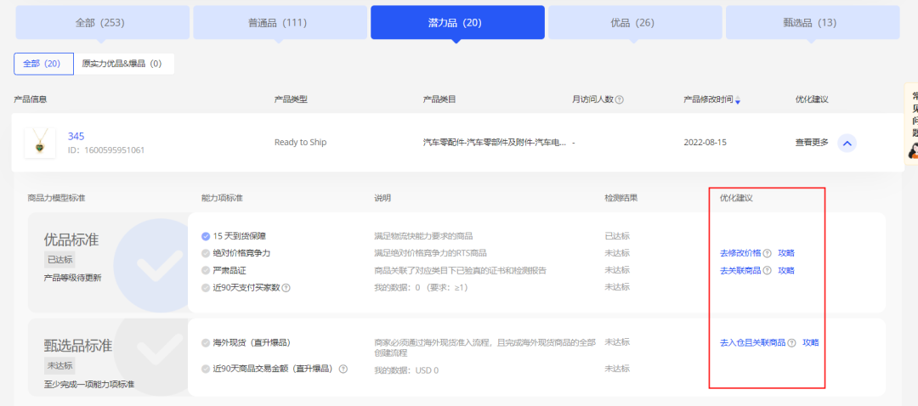Image resolution: width=918 pixels, height=406 pixels.
Task: Open the 甄选品 (13) tab
Action: coord(813,23)
